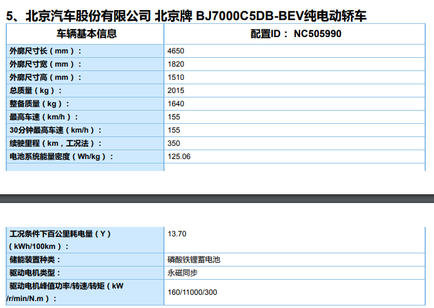Select heading text BJ7000C5DB-BEV纯电动轿车

281,16
